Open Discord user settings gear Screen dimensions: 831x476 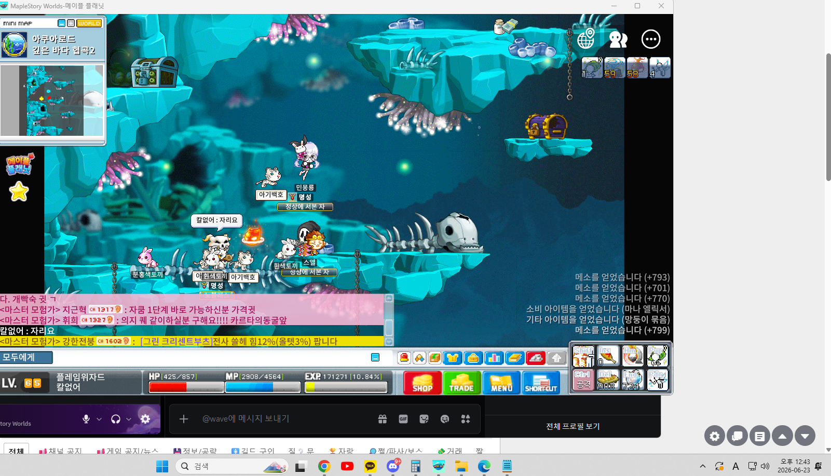[x=145, y=419]
